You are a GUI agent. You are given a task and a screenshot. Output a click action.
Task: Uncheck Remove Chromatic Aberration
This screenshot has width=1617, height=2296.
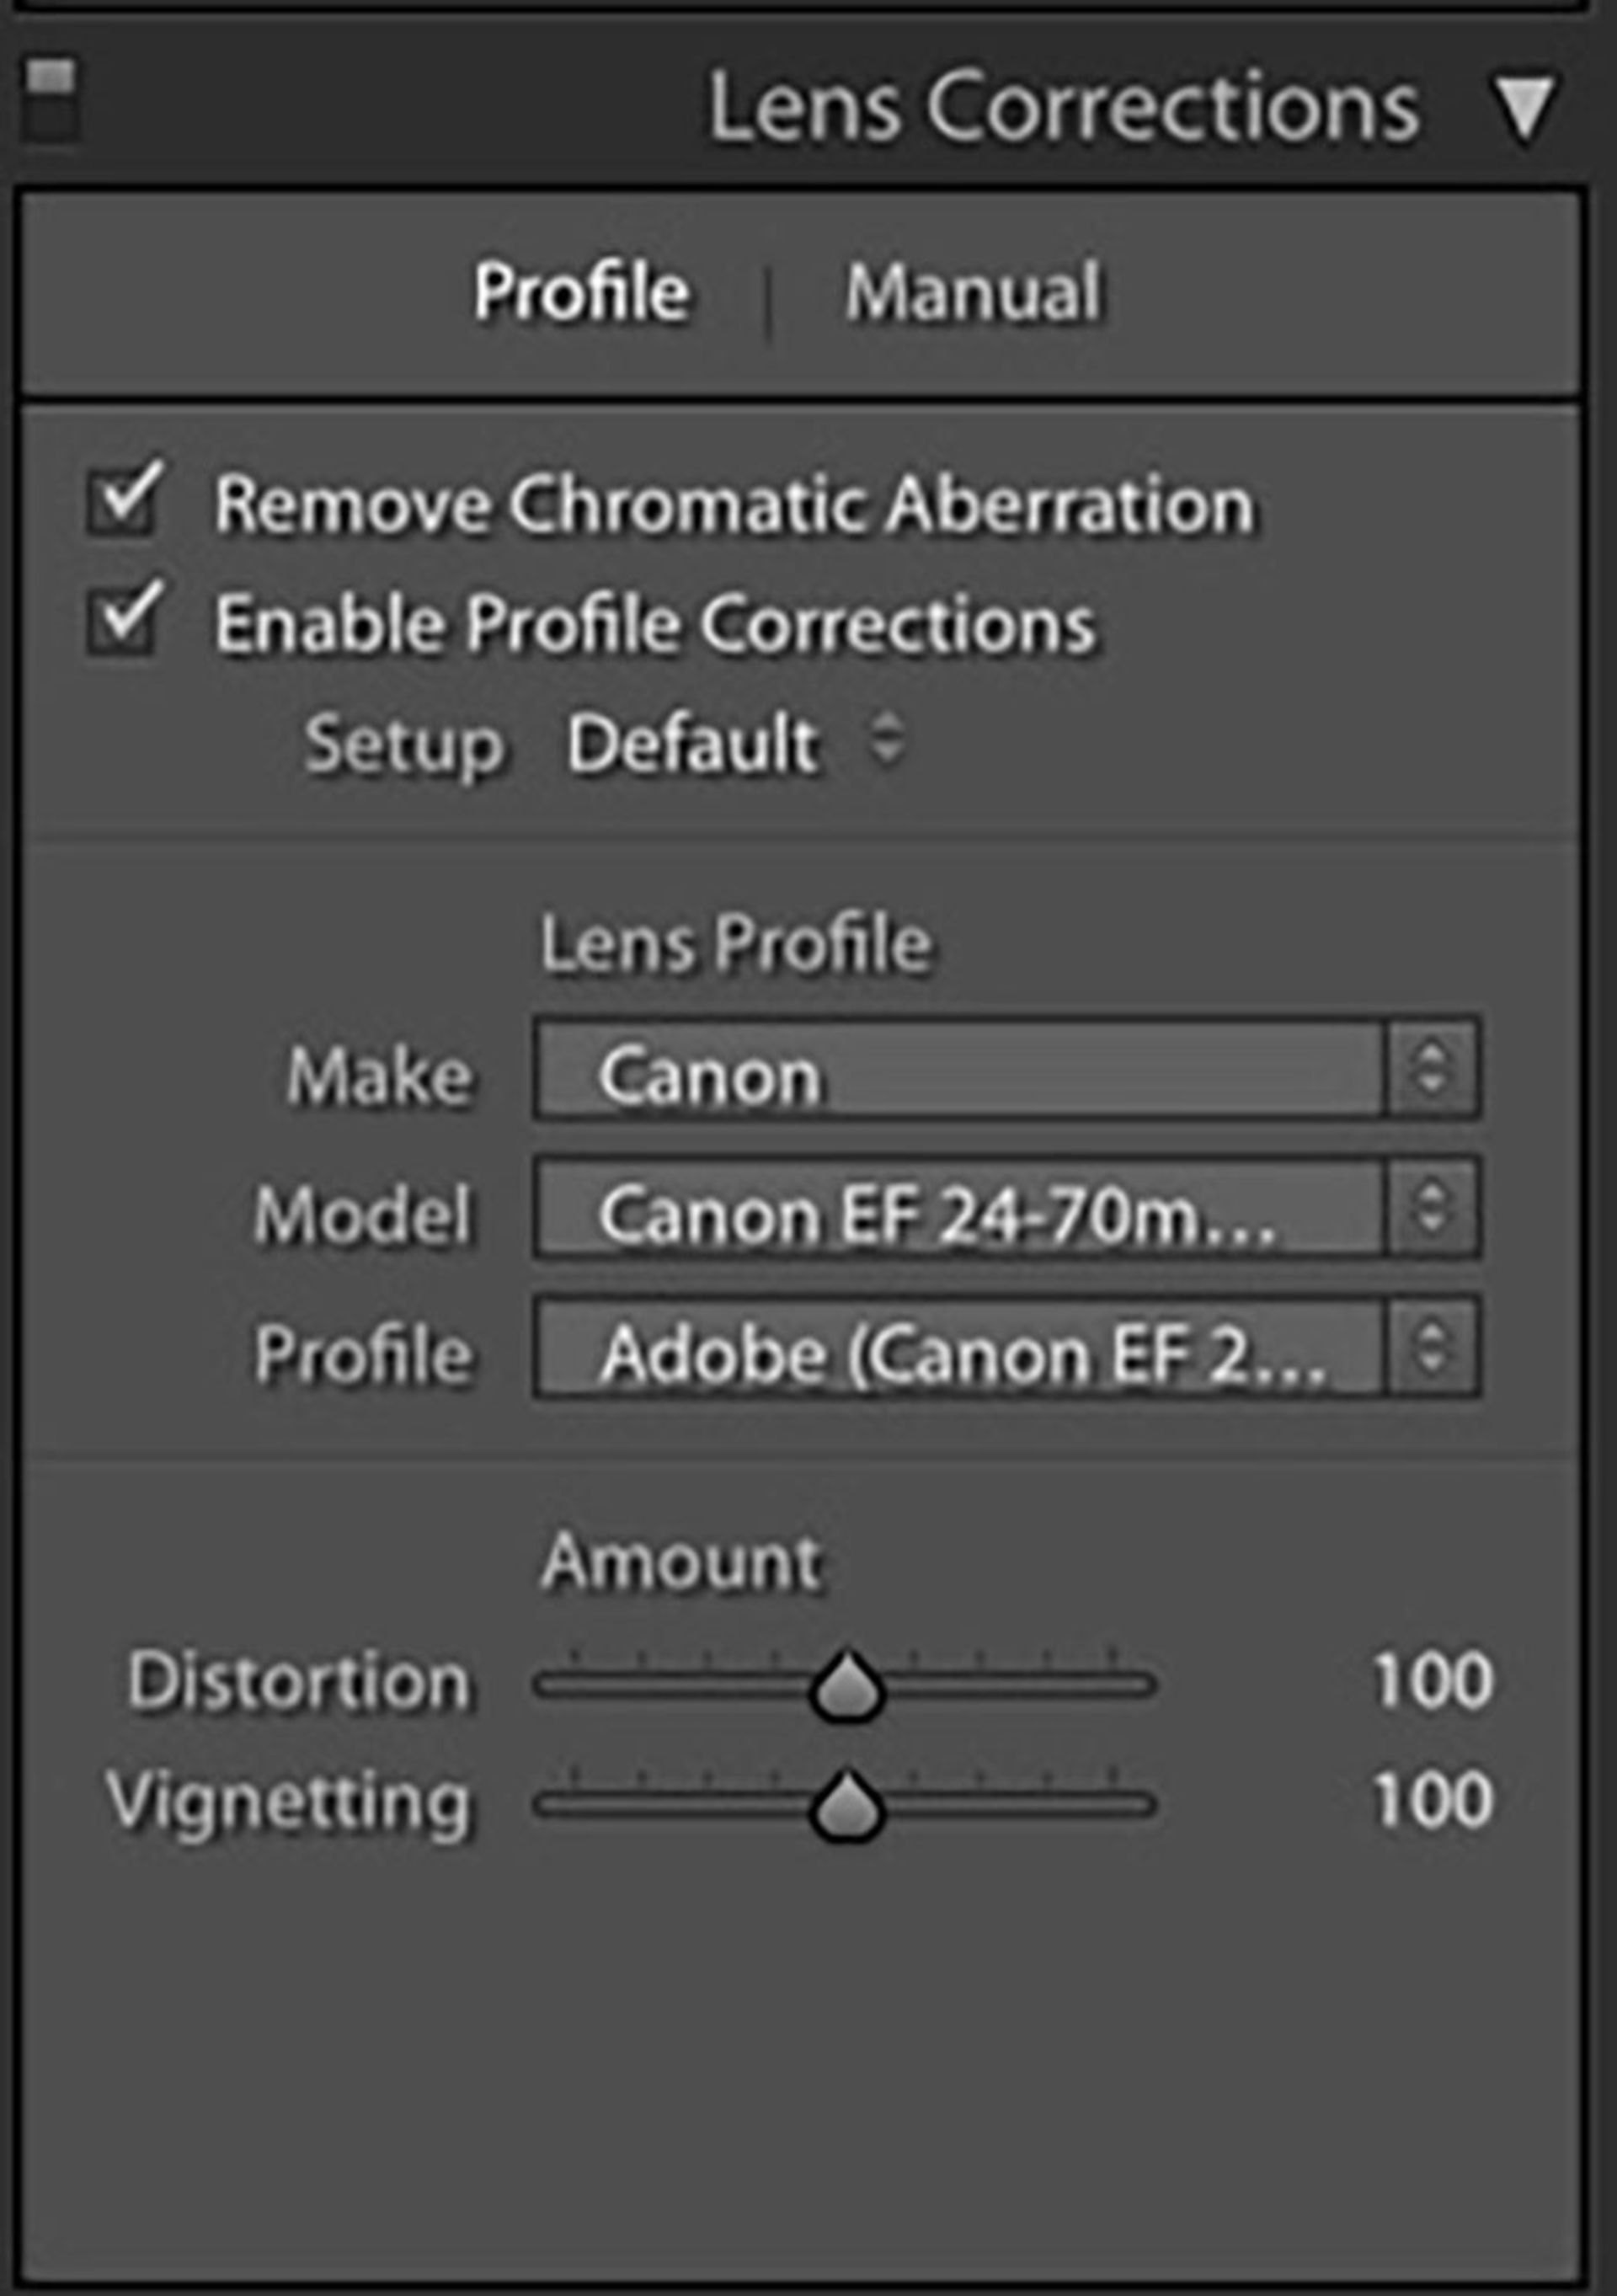coord(124,500)
